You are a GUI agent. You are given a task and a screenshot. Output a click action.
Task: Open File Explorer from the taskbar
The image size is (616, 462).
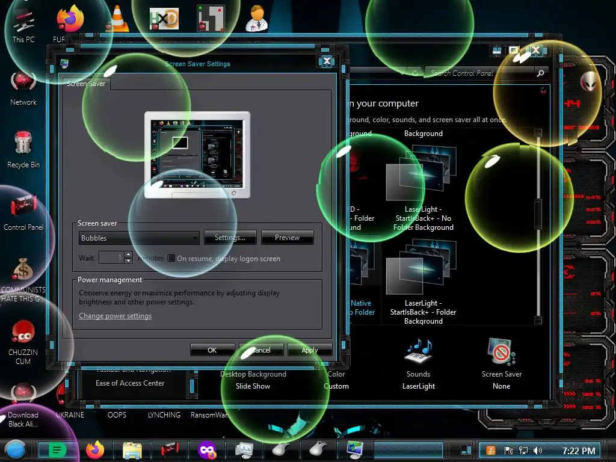point(132,450)
